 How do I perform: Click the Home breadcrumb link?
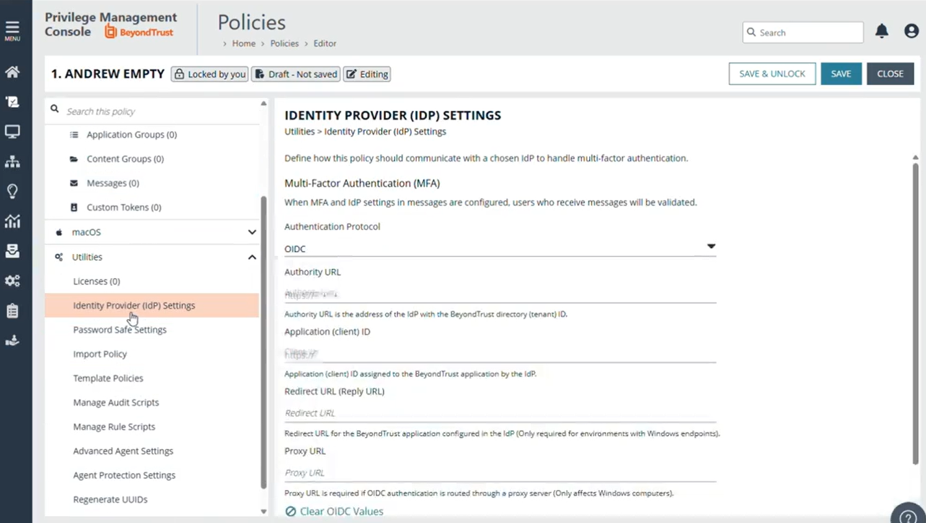click(x=243, y=43)
